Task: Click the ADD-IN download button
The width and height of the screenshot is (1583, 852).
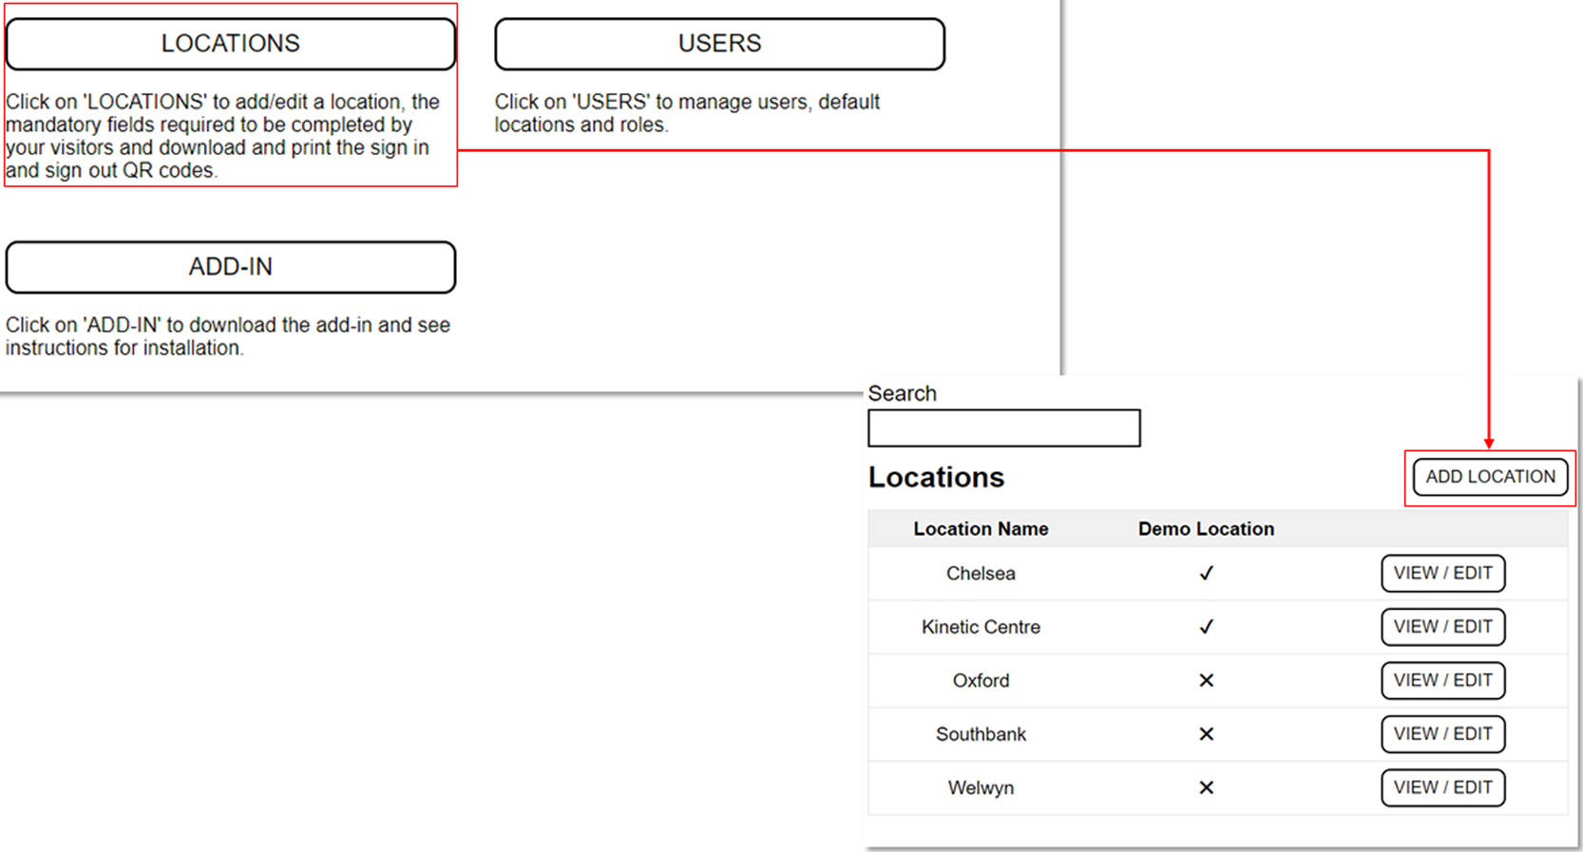Action: (x=230, y=267)
